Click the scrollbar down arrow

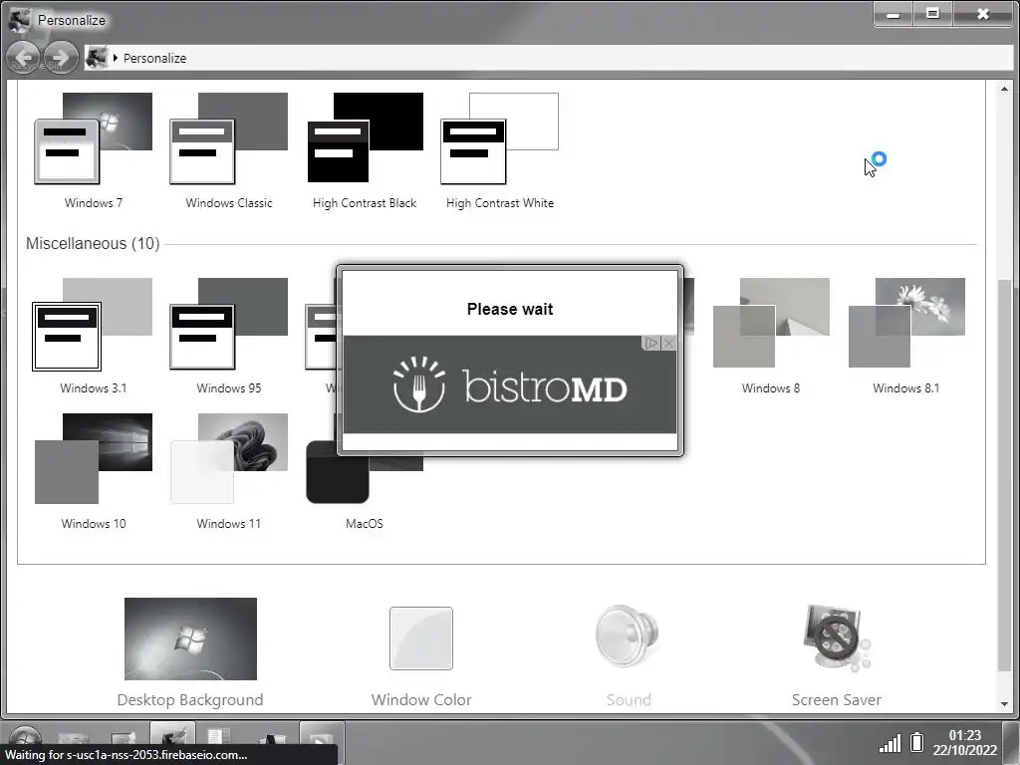click(1004, 704)
